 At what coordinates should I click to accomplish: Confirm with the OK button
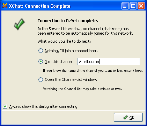click(x=128, y=117)
